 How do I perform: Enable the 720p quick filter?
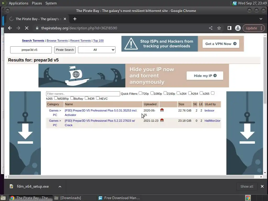[x=140, y=93]
